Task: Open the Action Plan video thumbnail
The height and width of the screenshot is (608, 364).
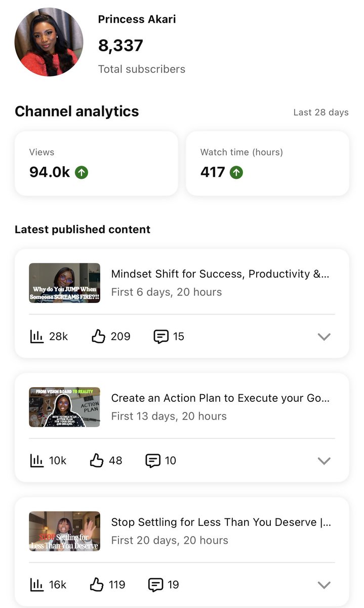Action: pos(64,407)
